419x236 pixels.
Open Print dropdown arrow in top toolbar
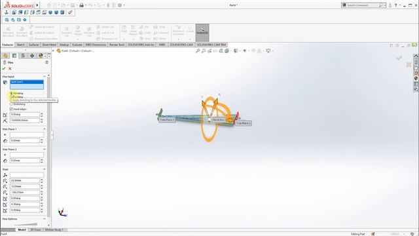pyautogui.click(x=86, y=5)
